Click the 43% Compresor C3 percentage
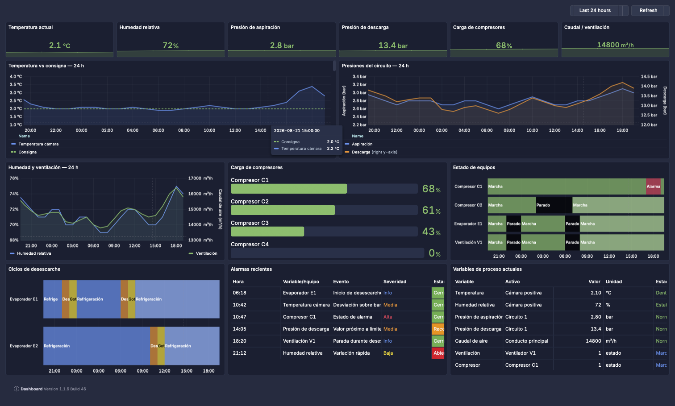Image resolution: width=675 pixels, height=406 pixels. [x=431, y=232]
